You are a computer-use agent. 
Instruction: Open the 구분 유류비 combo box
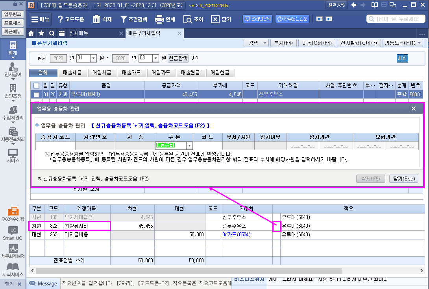(x=189, y=145)
